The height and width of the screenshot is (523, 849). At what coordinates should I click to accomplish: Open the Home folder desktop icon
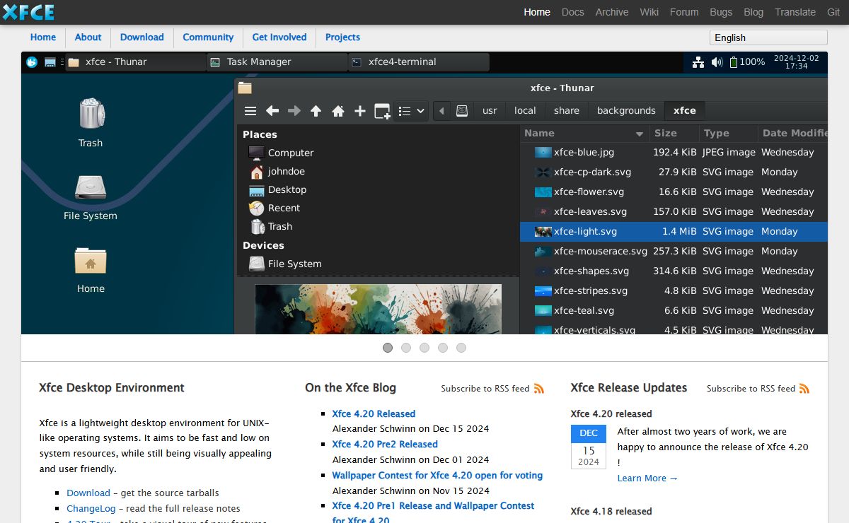91,270
